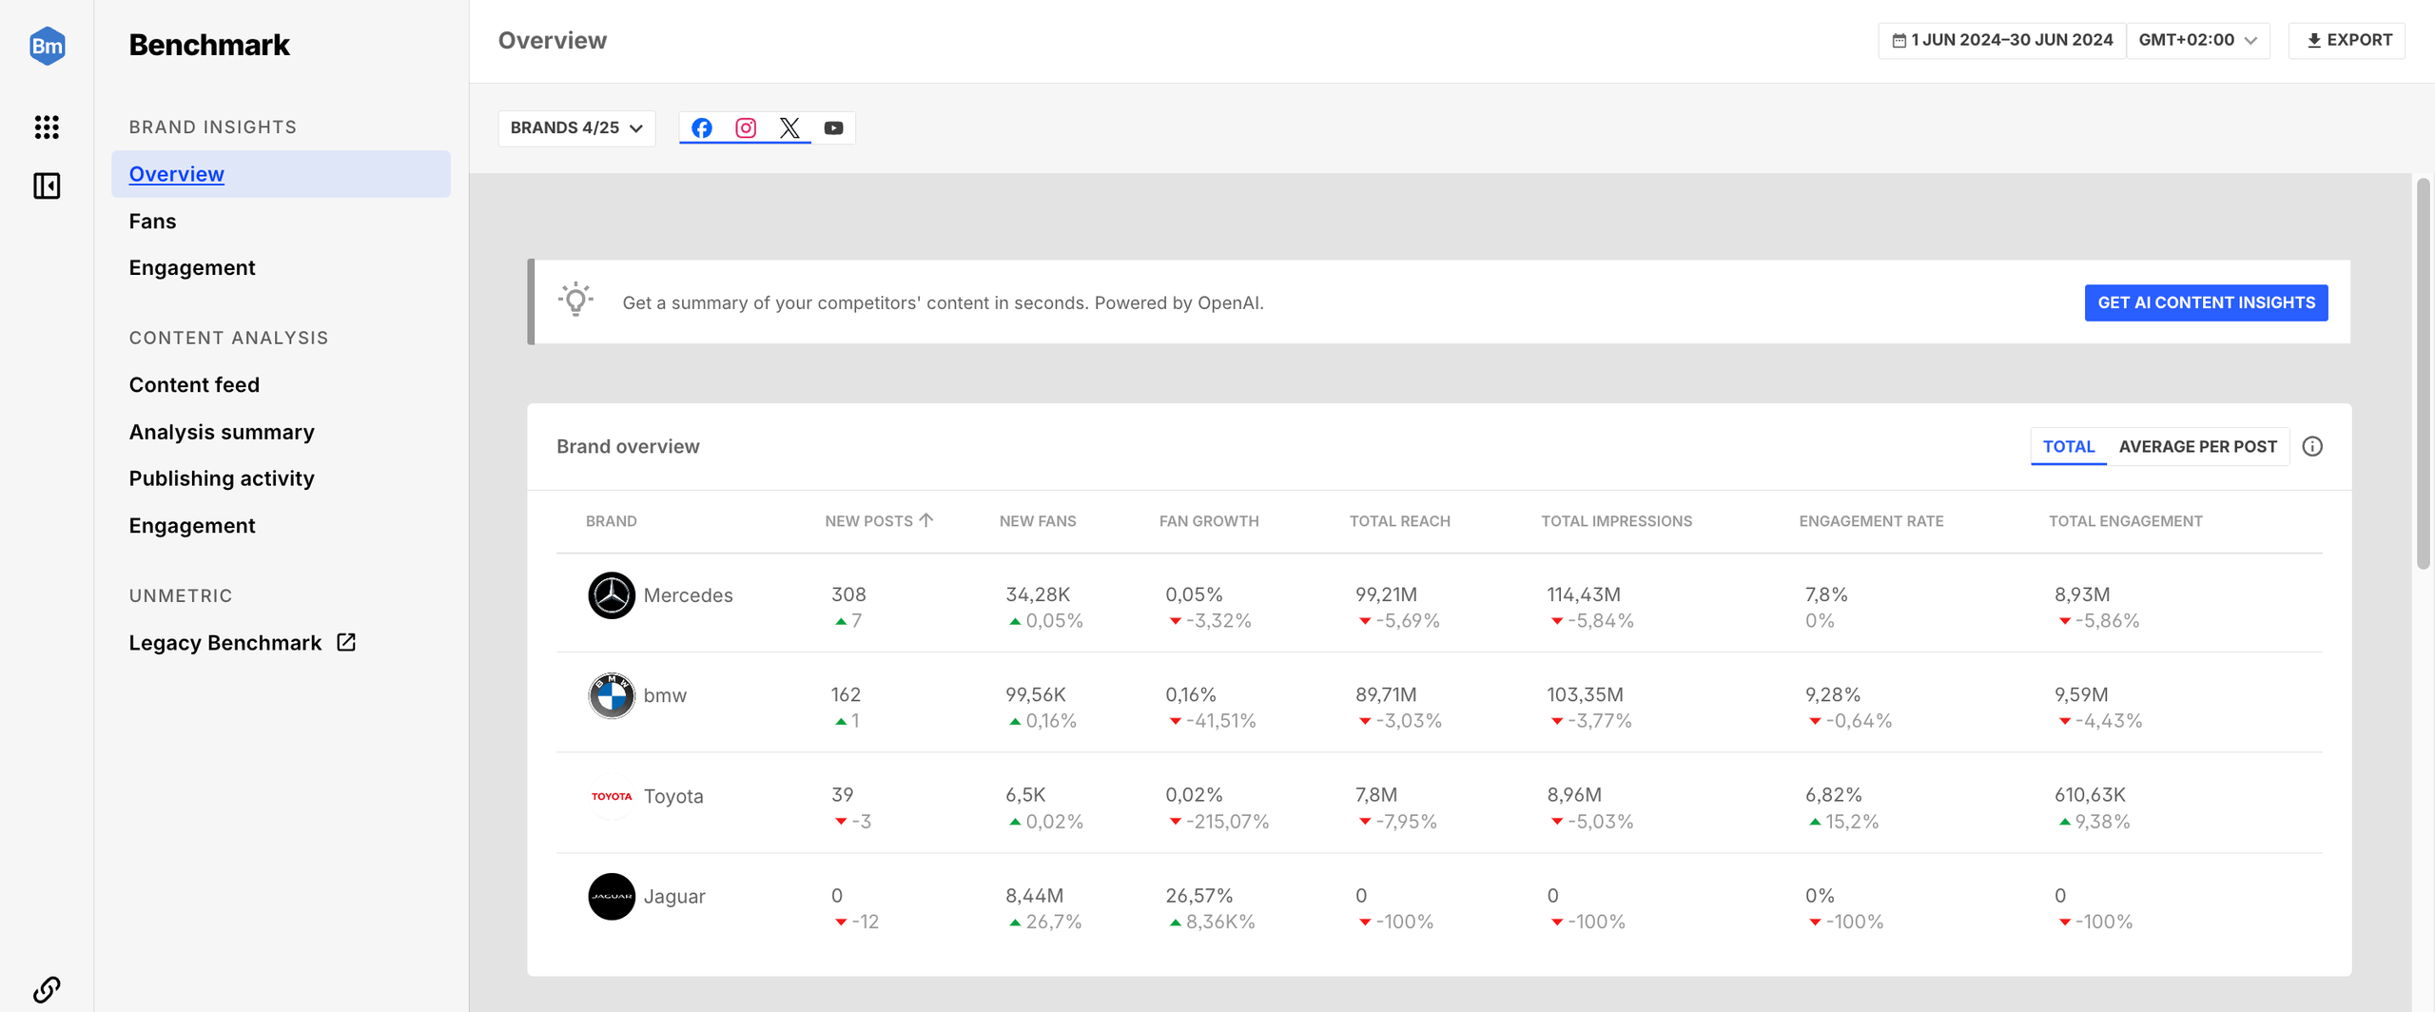The width and height of the screenshot is (2435, 1012).
Task: Click the Jaguar brand name
Action: tap(674, 896)
